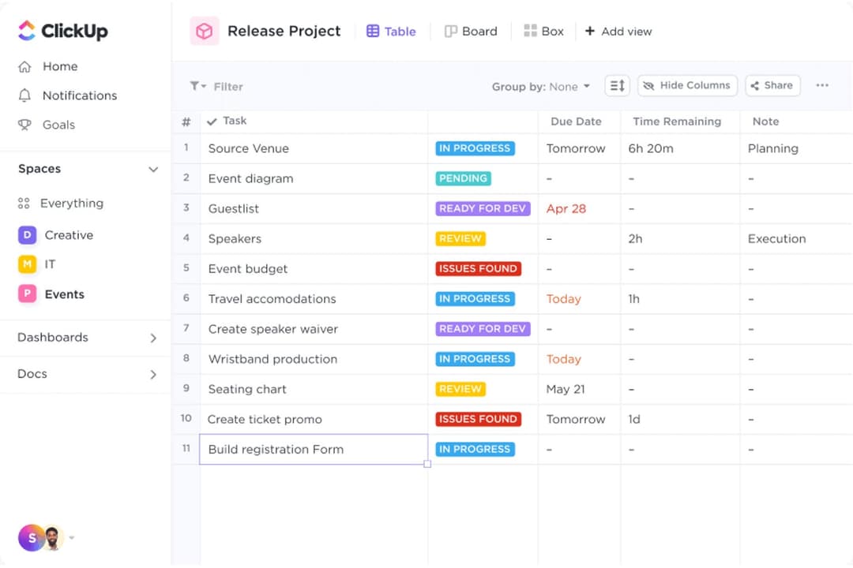The height and width of the screenshot is (568, 853).
Task: Click the Note column header
Action: (765, 121)
